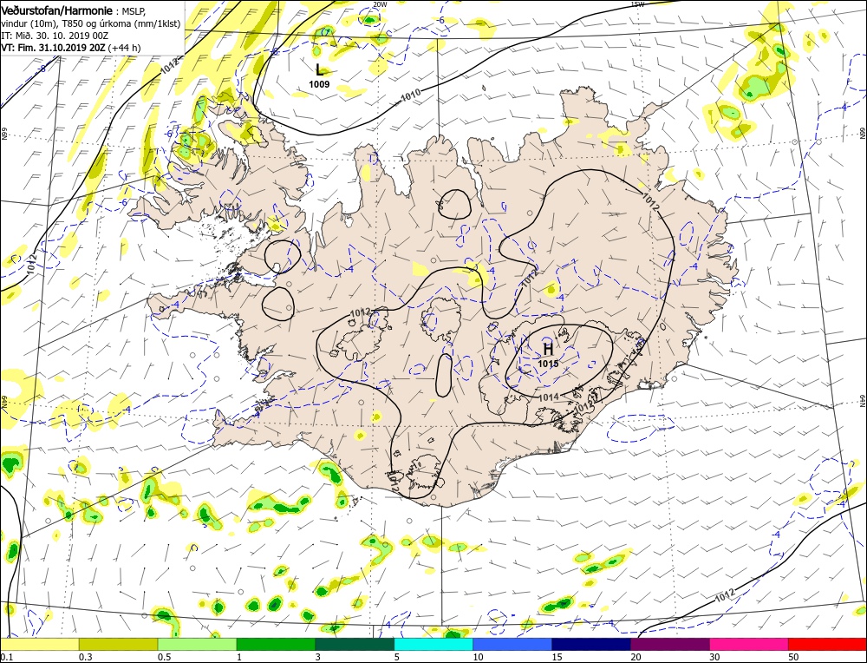Click the '1010' isobar label

point(411,95)
